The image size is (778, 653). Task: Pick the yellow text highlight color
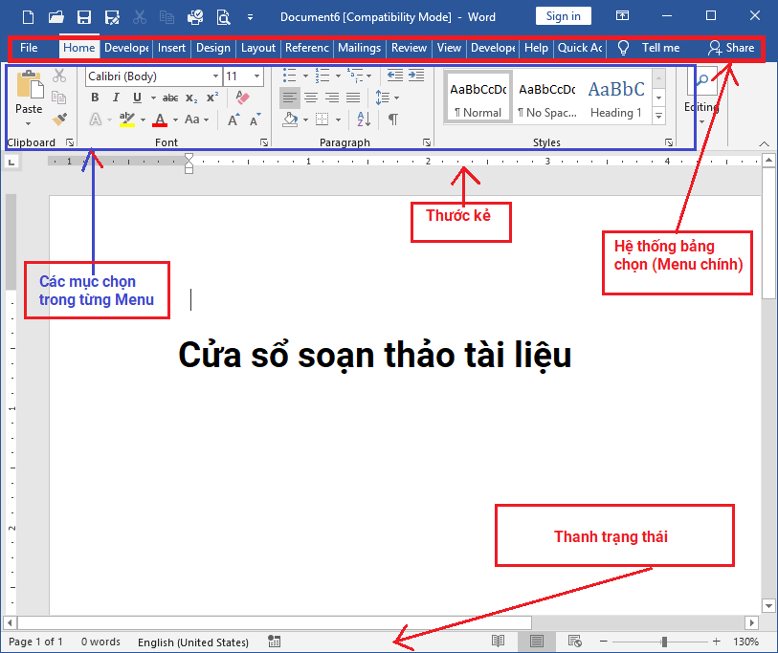tap(127, 120)
